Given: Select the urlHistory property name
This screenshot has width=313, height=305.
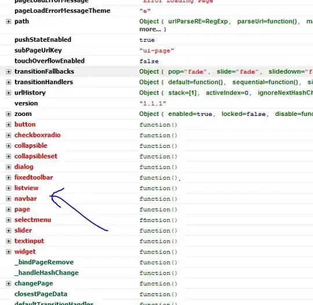Looking at the screenshot, I should tap(30, 93).
